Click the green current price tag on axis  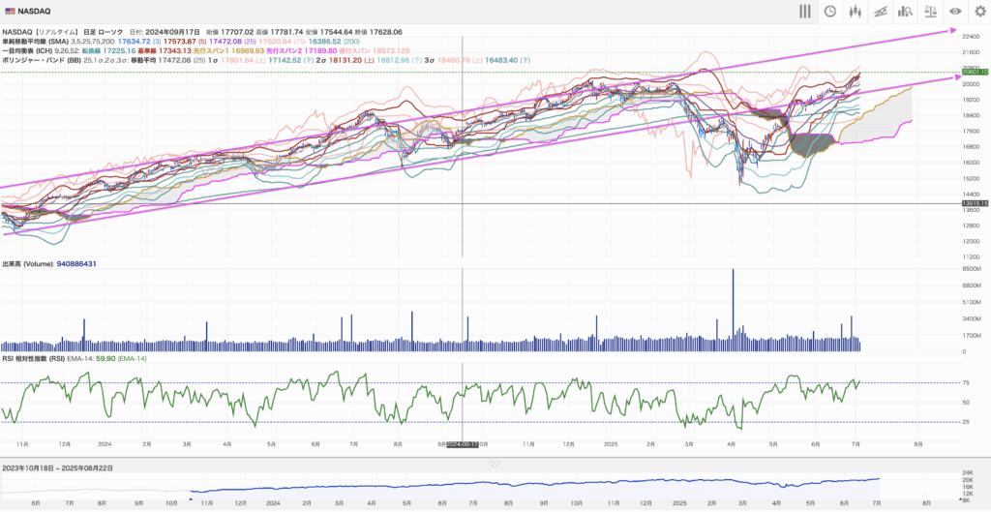[973, 73]
